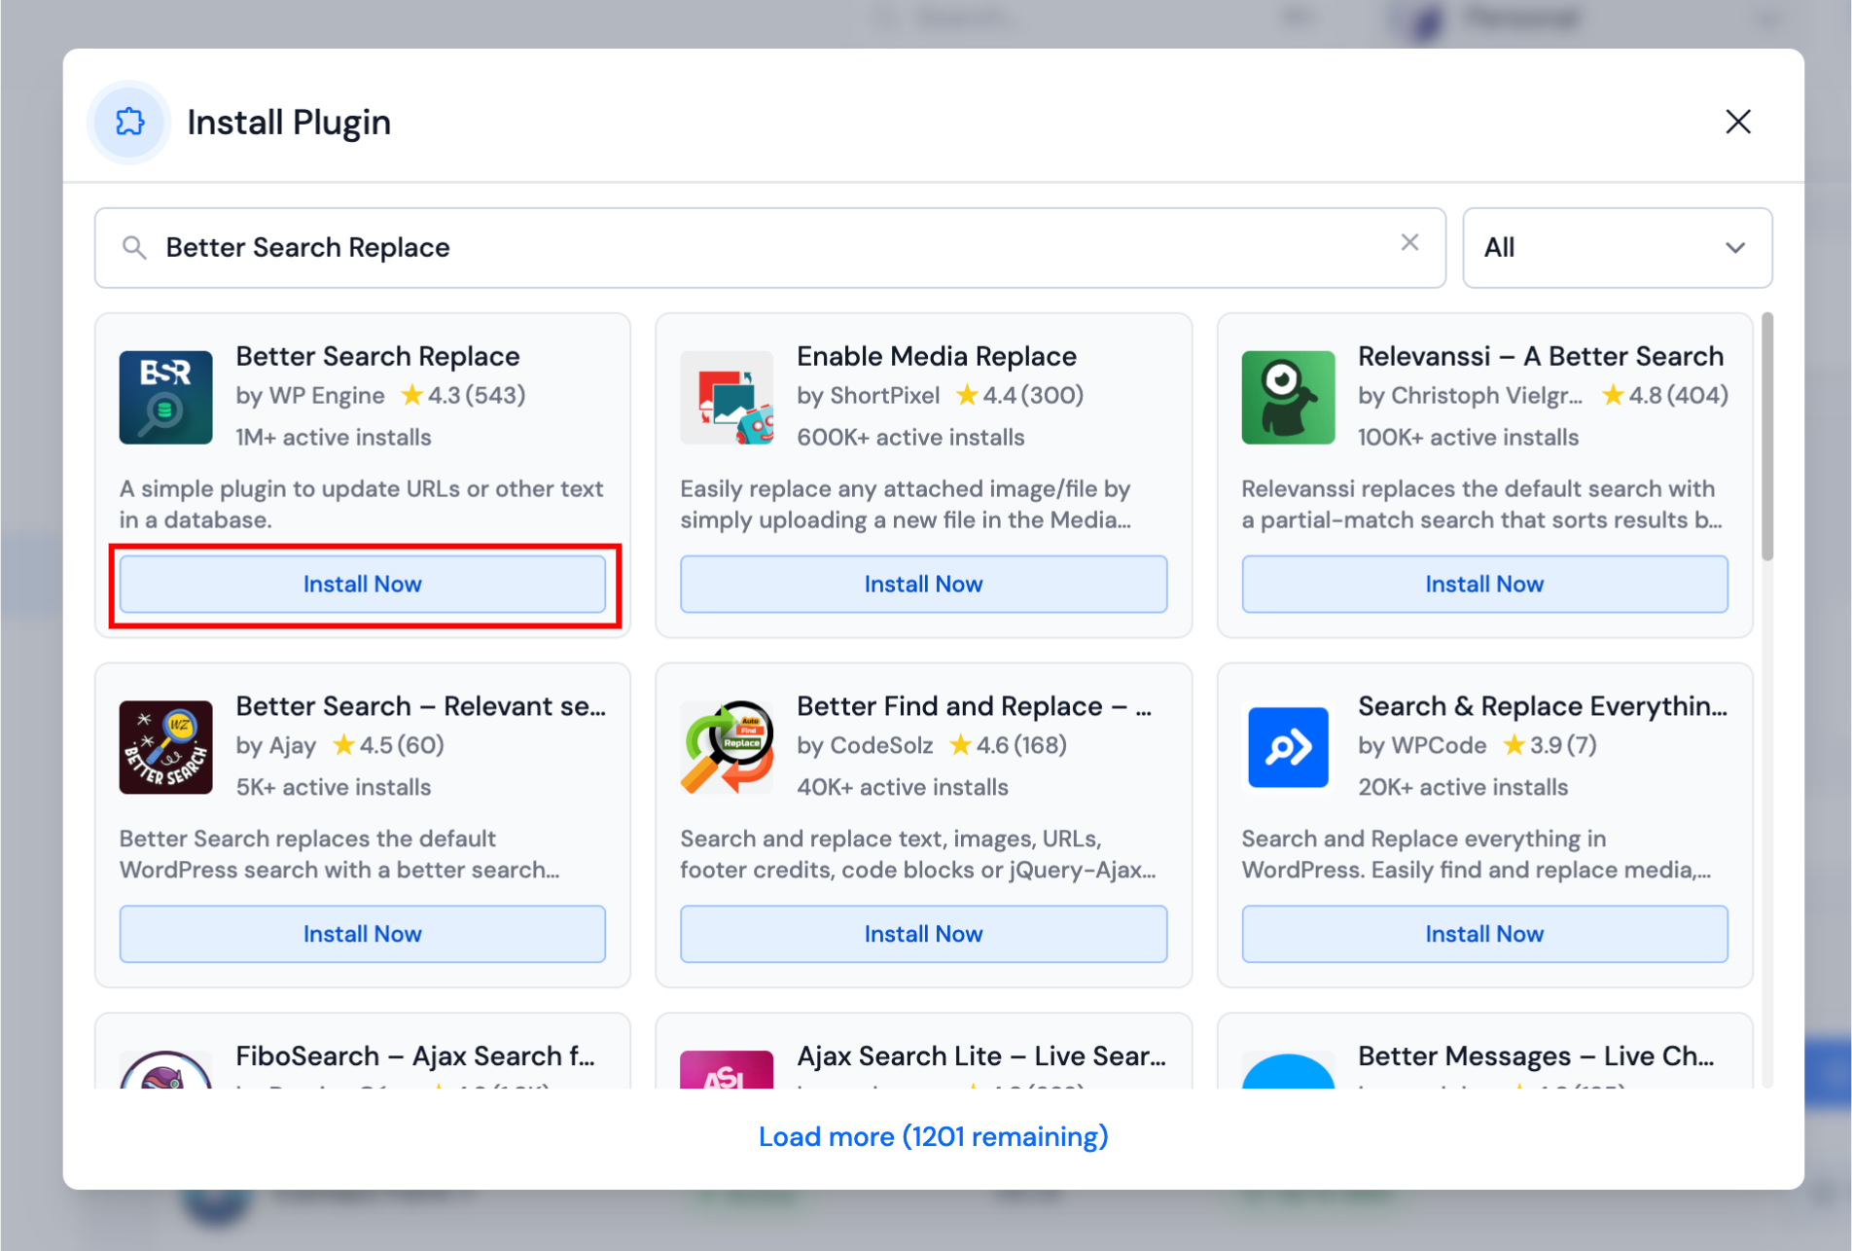Viewport: 1852px width, 1251px height.
Task: Click the star icon beside rating 4.6 (168)
Action: click(960, 745)
